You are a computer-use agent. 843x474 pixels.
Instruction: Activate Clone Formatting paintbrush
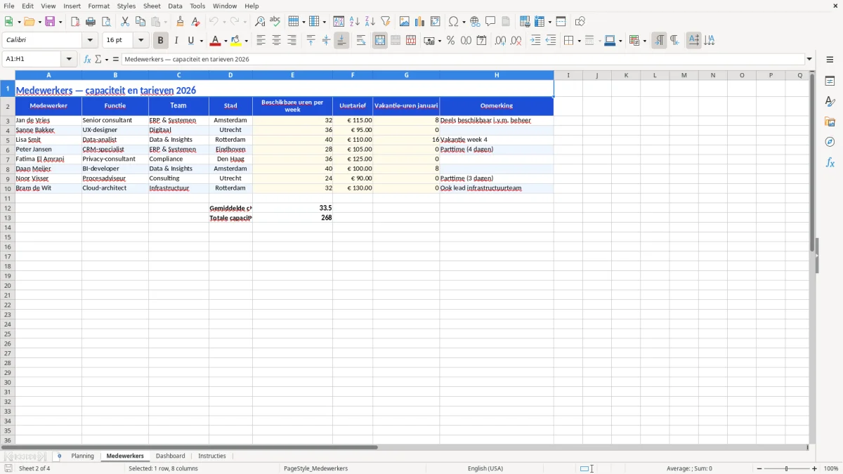[180, 22]
